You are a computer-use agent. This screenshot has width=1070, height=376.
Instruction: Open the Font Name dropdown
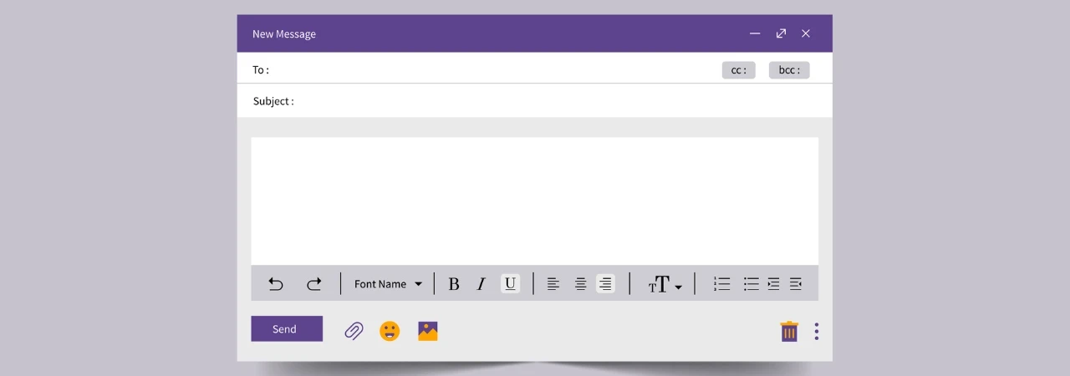pyautogui.click(x=388, y=284)
